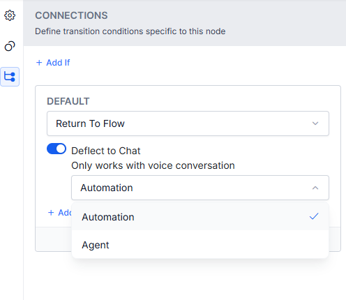Open the gear settings icon in sidebar
This screenshot has height=300, width=346.
[10, 15]
